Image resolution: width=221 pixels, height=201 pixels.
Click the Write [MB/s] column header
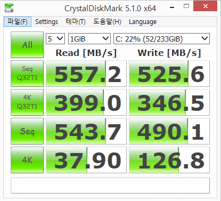point(169,53)
